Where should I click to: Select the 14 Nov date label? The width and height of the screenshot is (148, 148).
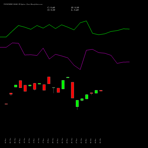coord(38,141)
